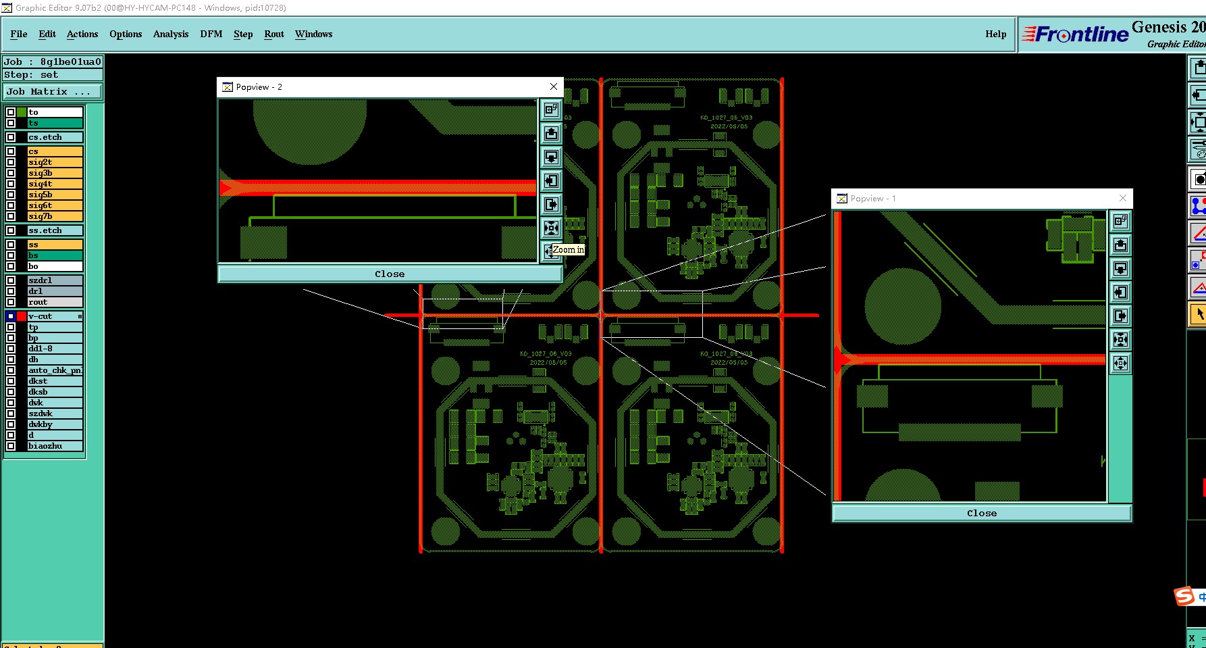The width and height of the screenshot is (1206, 648).
Task: Click the top icon in the Popview 1 toolbar
Action: coord(1120,221)
